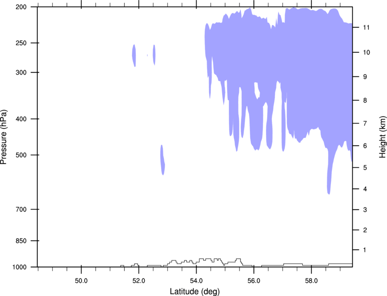The image size is (387, 296).
Task: Click the Latitude (deg) axis title
Action: (x=195, y=291)
